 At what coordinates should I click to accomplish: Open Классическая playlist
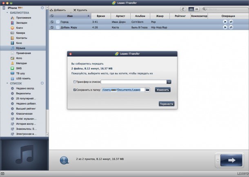click(x=24, y=114)
